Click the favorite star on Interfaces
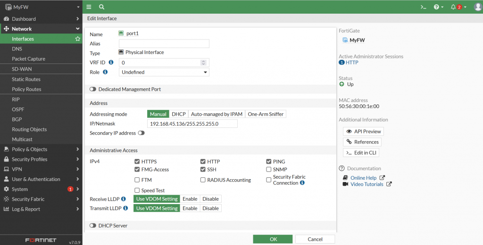This screenshot has width=483, height=245. (78, 39)
